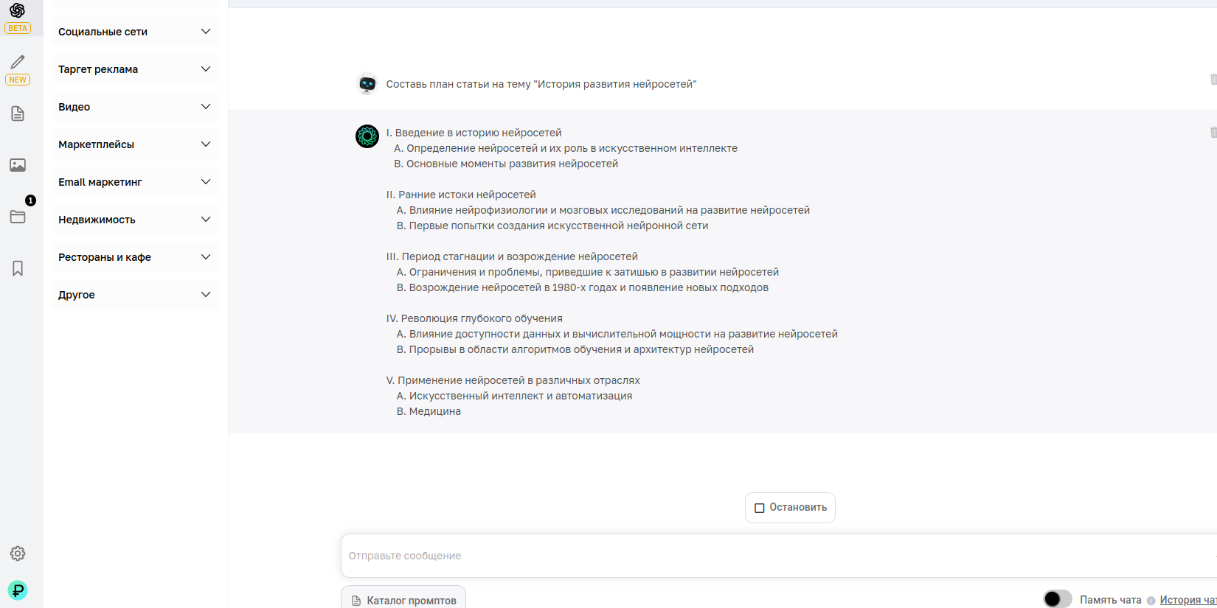Open the image generation icon in sidebar
1217x608 pixels.
18,165
